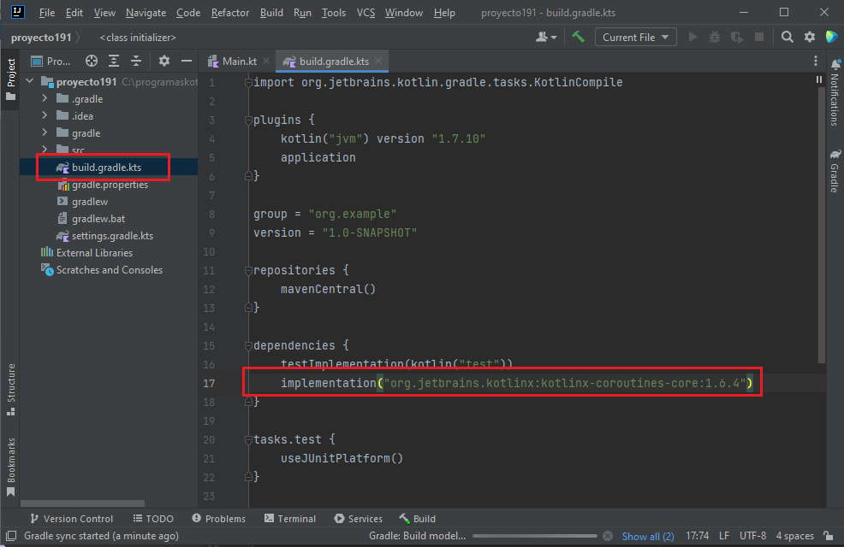Open the Services tool window
Image resolution: width=844 pixels, height=547 pixels.
[x=358, y=519]
